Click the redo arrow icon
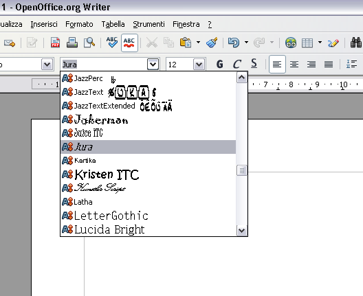Image resolution: width=363 pixels, height=296 pixels. (x=259, y=43)
